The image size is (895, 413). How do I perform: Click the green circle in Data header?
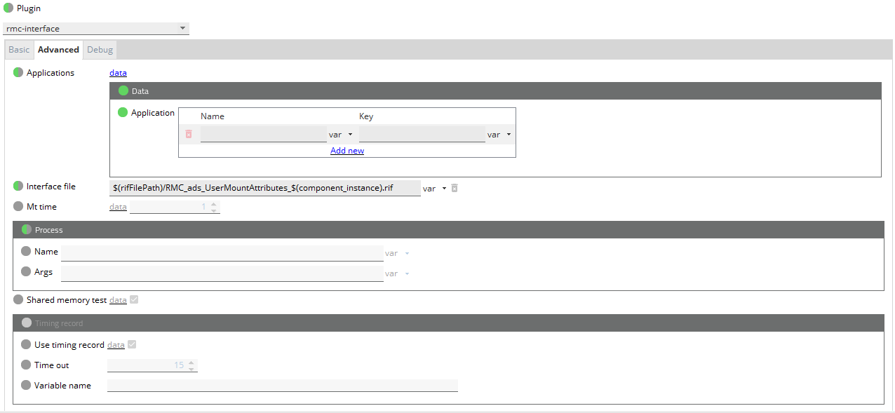pos(123,90)
